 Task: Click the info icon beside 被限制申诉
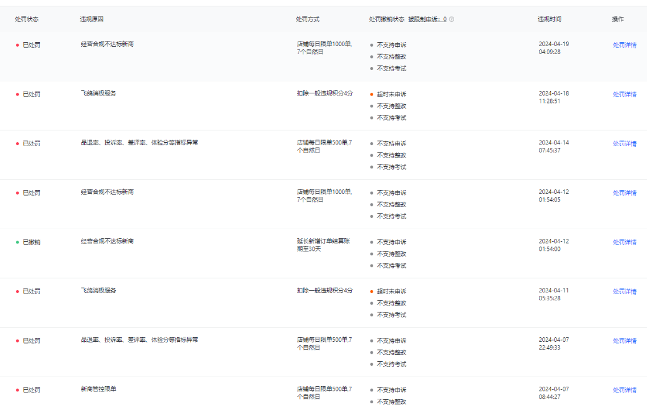tap(452, 19)
